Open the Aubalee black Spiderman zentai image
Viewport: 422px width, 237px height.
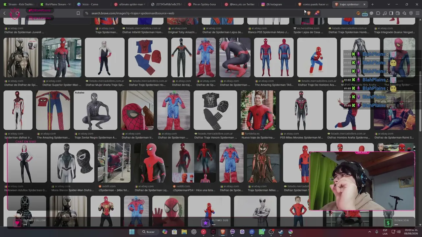(95, 110)
